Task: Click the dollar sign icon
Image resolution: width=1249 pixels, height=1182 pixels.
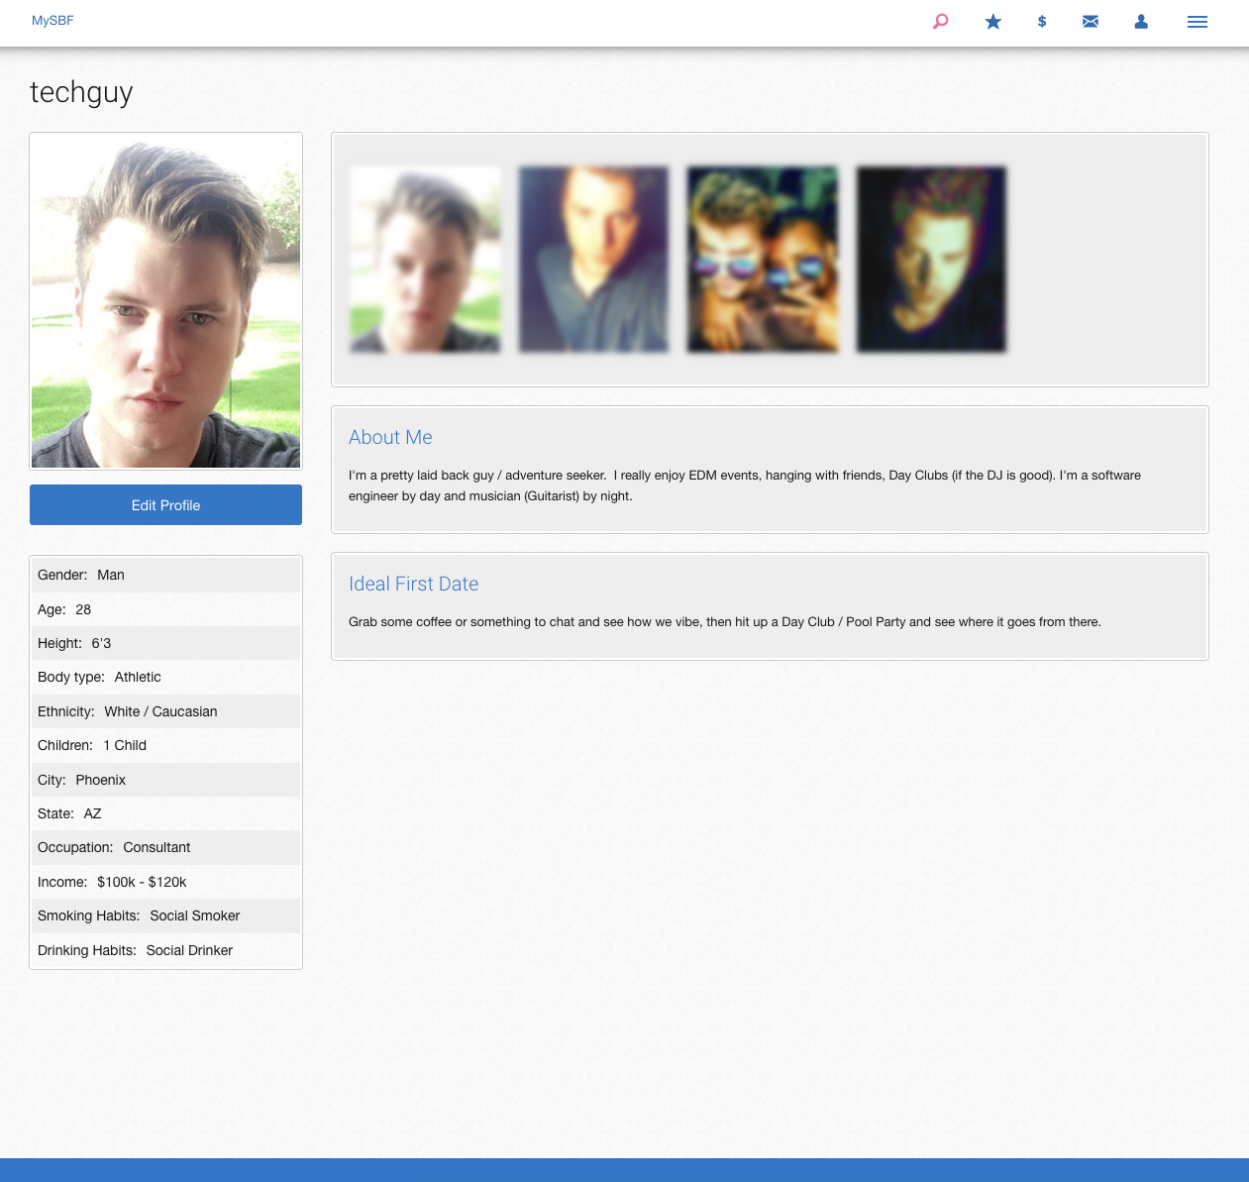Action: (x=1041, y=22)
